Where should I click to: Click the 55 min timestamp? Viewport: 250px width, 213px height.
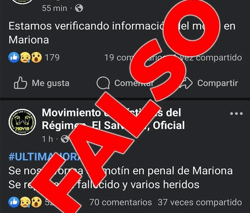[x=54, y=8]
